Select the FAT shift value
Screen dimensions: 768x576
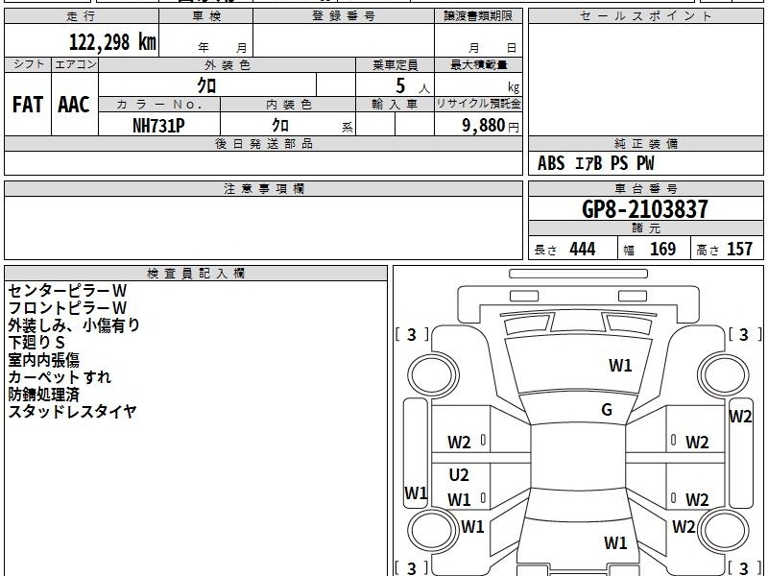28,105
